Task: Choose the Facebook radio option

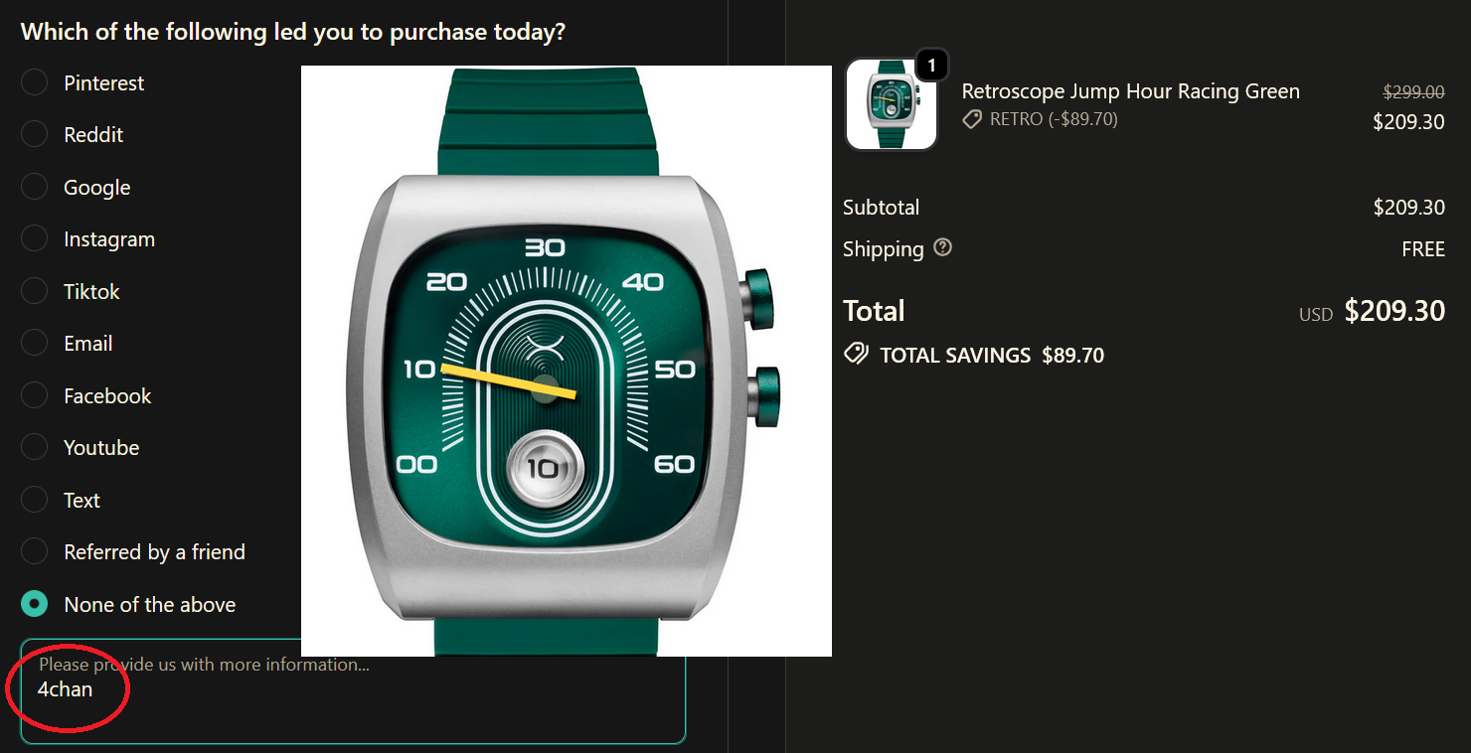Action: 35,395
